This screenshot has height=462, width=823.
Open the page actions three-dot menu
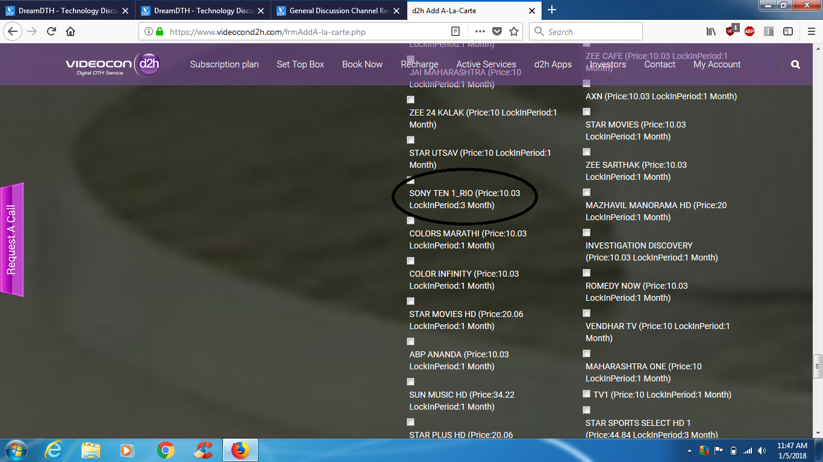[480, 31]
